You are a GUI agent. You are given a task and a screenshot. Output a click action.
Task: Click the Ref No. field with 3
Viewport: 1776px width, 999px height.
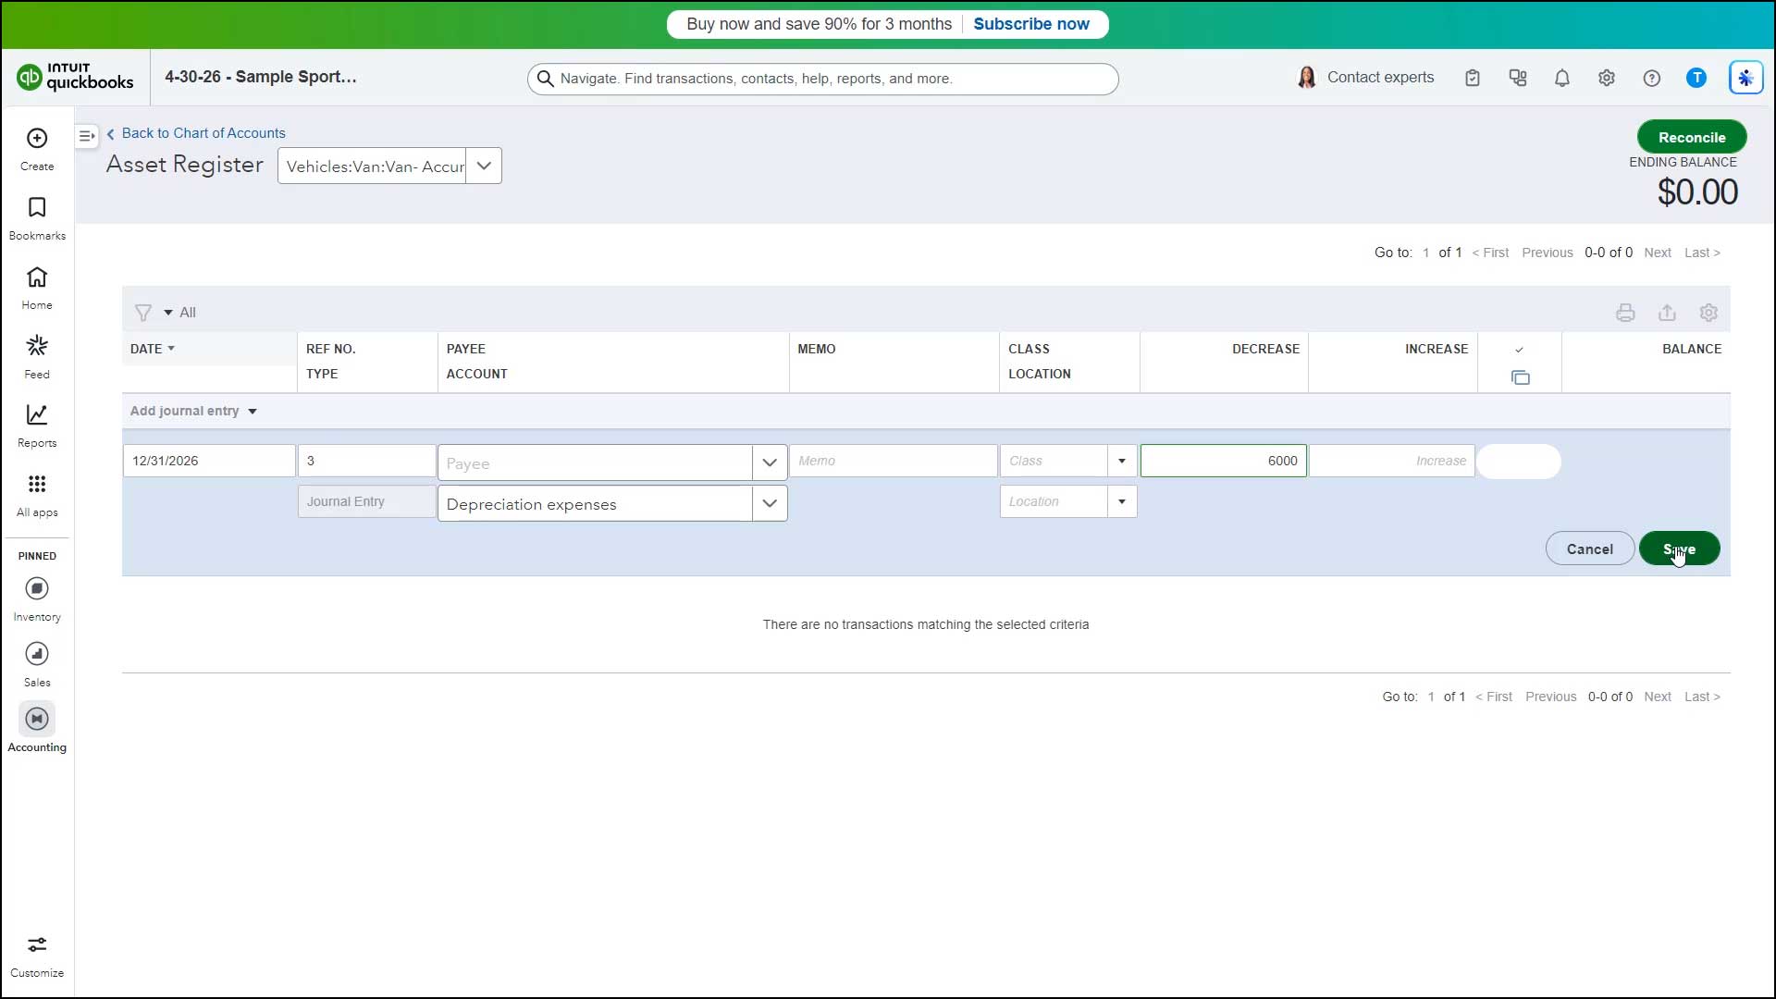click(x=366, y=461)
